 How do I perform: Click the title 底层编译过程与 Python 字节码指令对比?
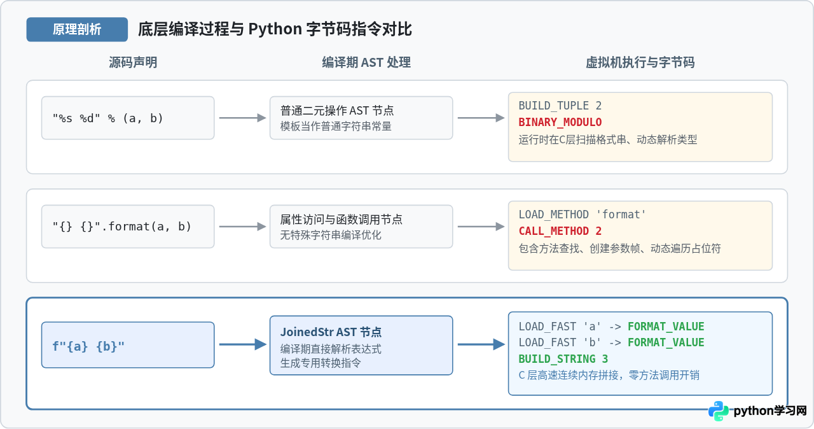(275, 29)
